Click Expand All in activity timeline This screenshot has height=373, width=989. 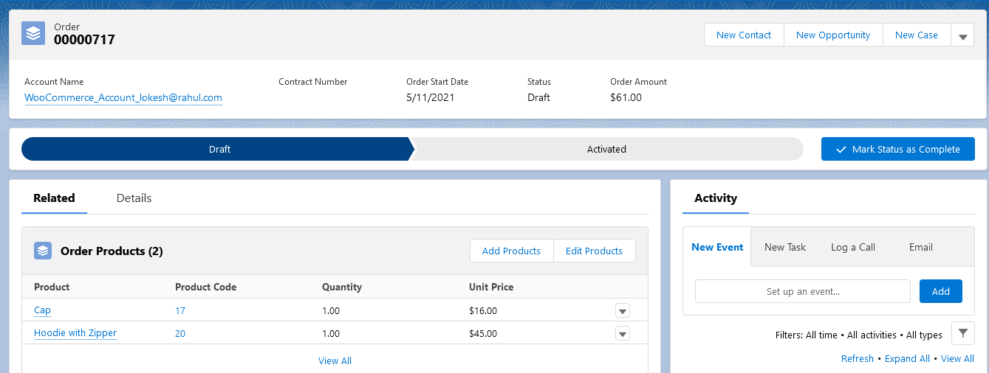907,358
